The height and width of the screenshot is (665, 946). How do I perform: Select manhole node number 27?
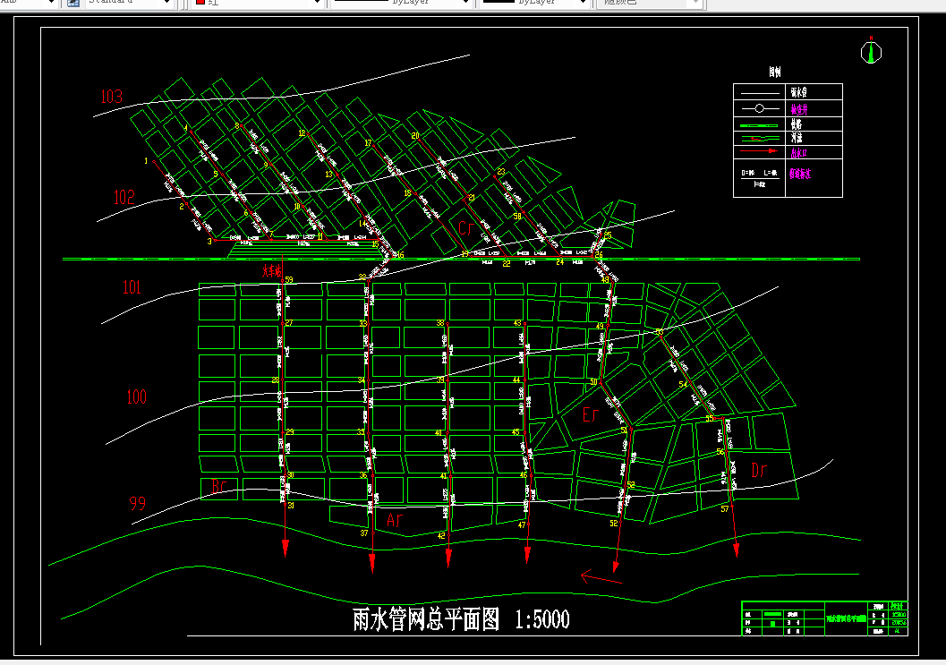point(289,323)
